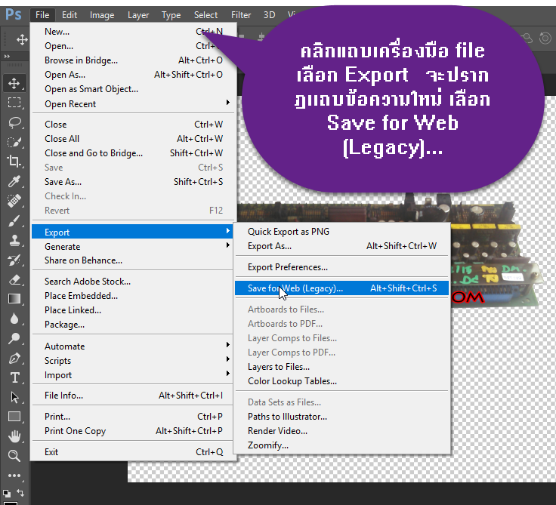Select the Spot Healing Brush tool

[14, 201]
